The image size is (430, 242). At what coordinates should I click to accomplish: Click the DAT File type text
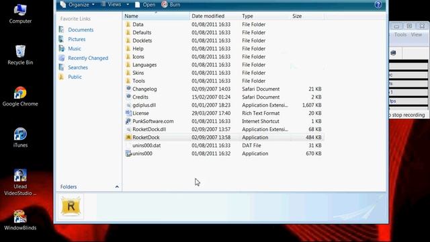[251, 145]
